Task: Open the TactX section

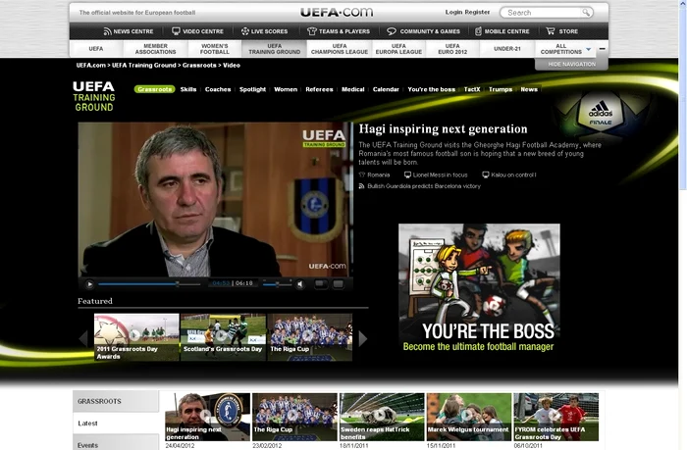Action: [472, 89]
